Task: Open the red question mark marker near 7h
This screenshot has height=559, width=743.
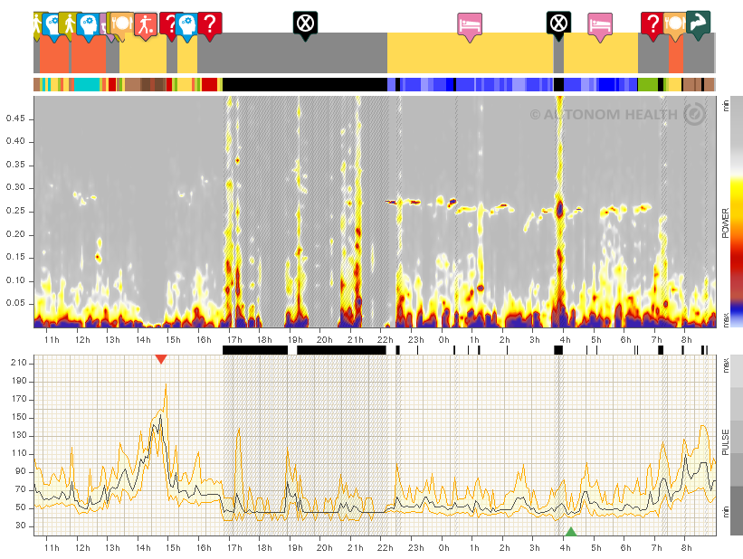Action: tap(652, 24)
